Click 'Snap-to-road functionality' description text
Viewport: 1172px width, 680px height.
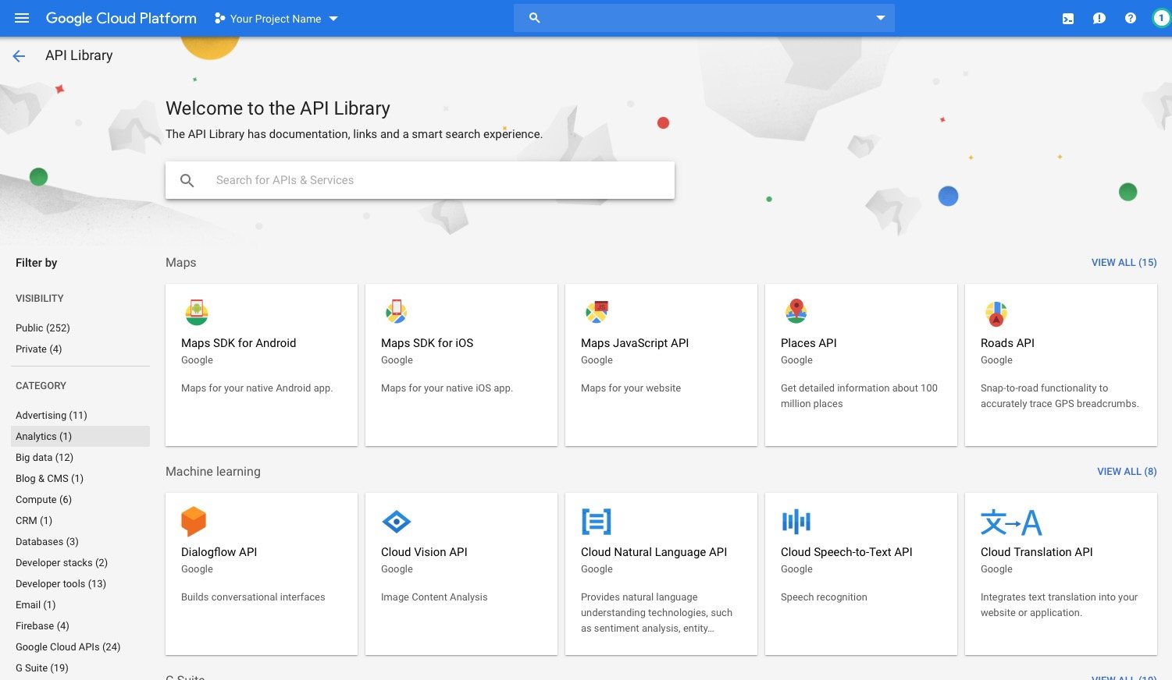coord(1060,396)
